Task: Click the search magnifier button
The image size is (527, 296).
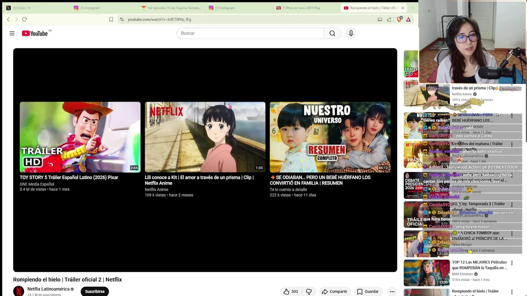Action: (x=332, y=33)
